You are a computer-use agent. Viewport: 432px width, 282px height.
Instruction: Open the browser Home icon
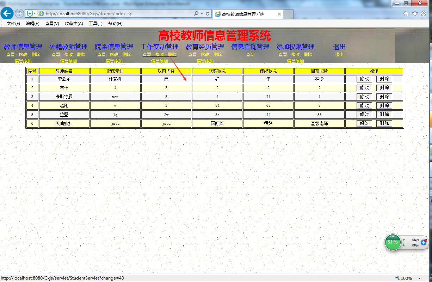[x=406, y=13]
